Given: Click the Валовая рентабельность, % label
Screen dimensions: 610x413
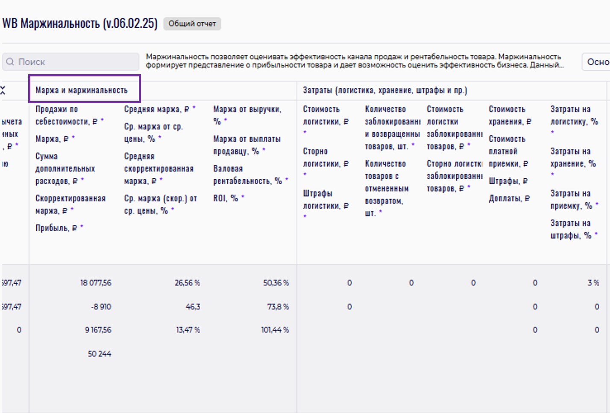Looking at the screenshot, I should point(248,175).
